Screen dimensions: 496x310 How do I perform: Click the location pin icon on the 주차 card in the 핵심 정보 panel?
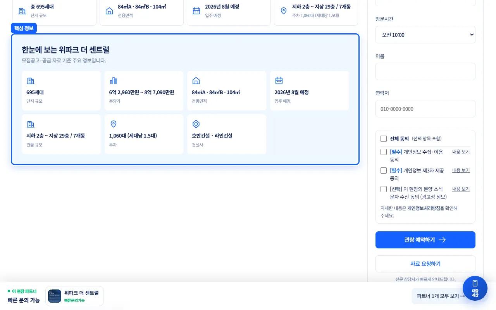coord(113,124)
